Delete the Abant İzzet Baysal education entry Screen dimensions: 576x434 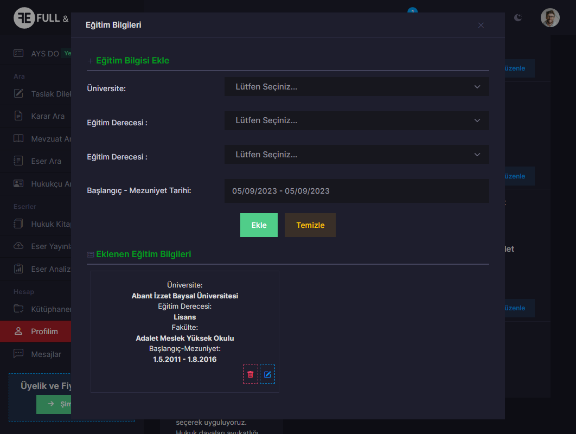[250, 374]
